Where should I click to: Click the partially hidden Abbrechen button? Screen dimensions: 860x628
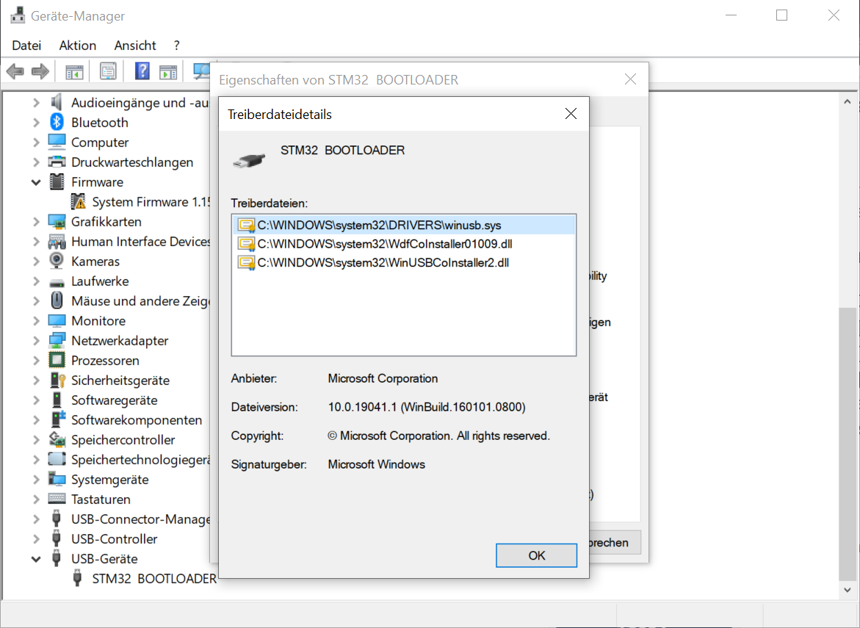(615, 543)
